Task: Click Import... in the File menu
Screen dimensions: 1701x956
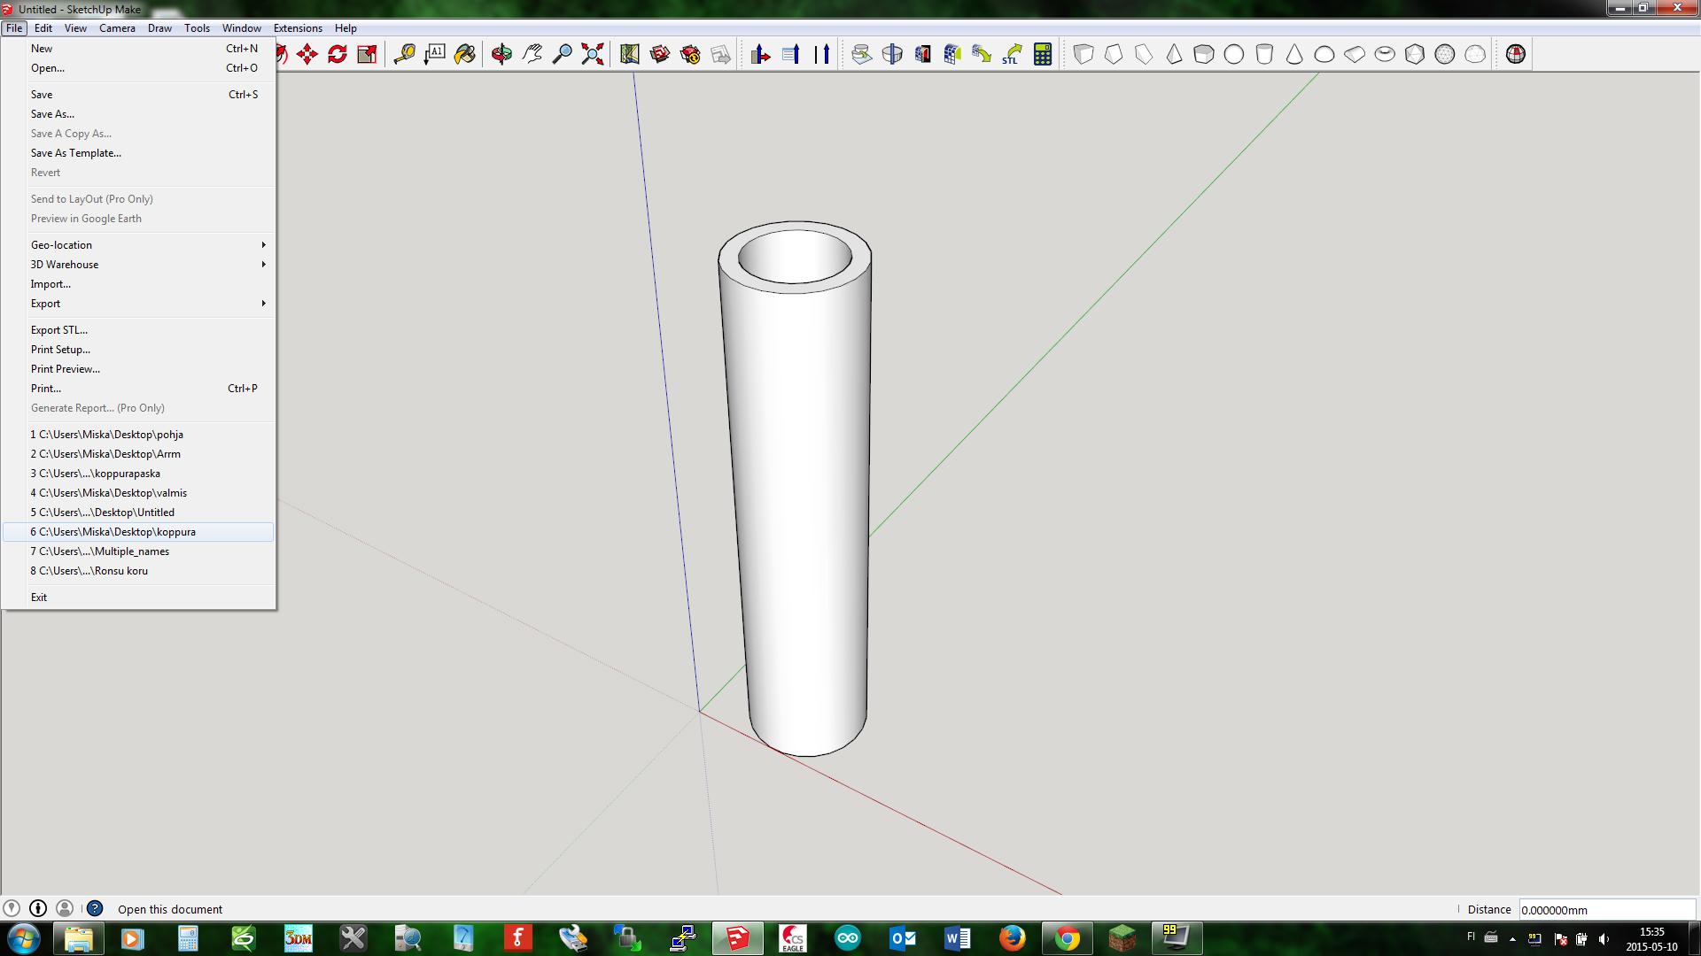Action: coord(139,284)
